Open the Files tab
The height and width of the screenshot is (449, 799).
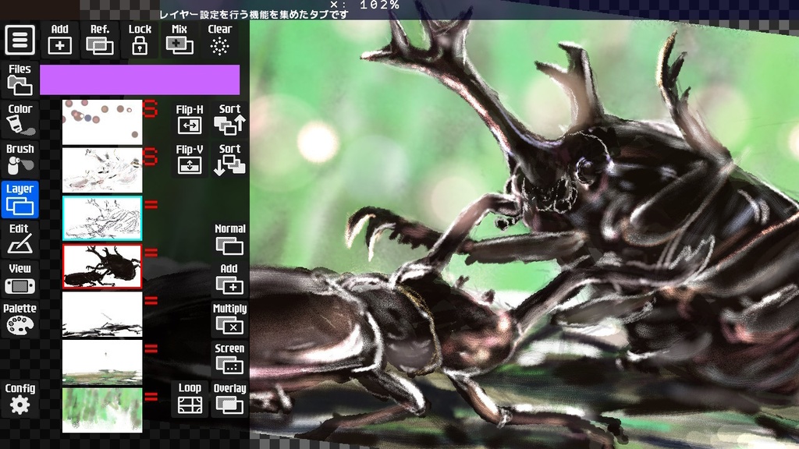[20, 80]
